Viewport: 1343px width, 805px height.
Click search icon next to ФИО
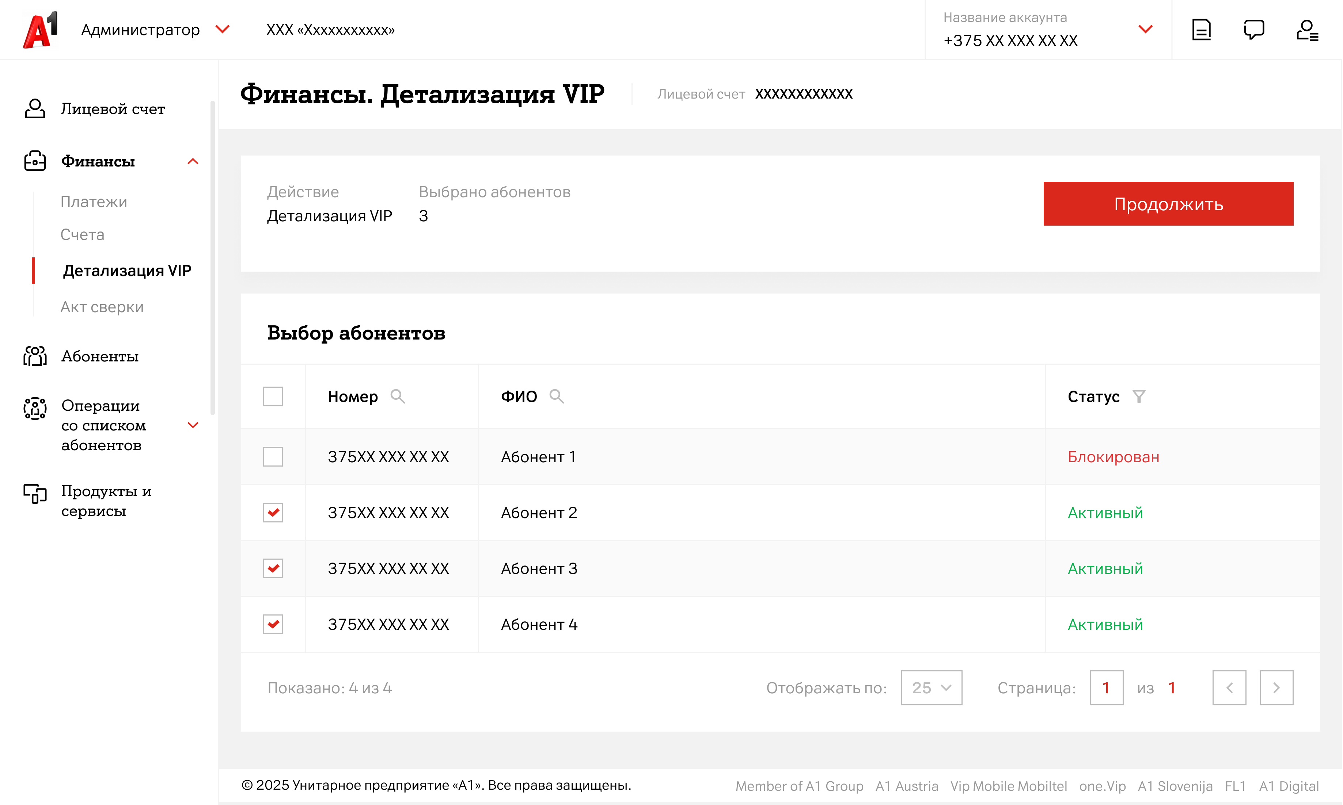(x=556, y=396)
